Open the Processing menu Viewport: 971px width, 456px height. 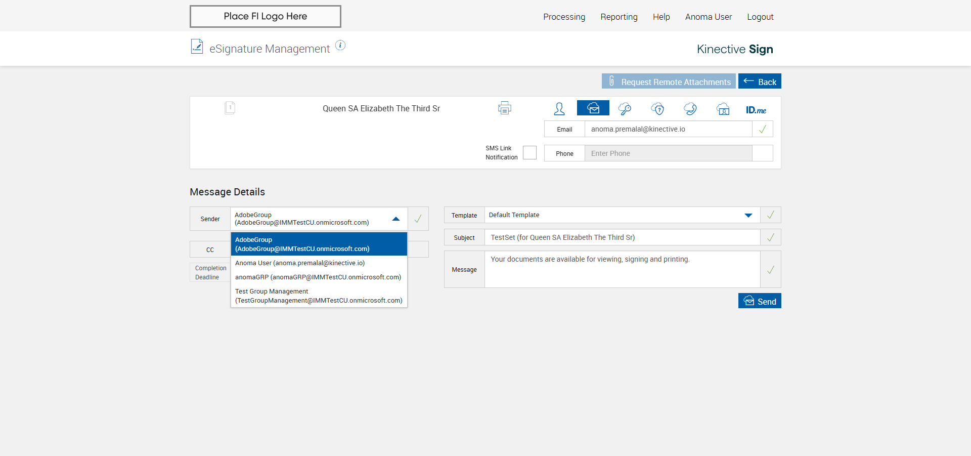pyautogui.click(x=564, y=17)
